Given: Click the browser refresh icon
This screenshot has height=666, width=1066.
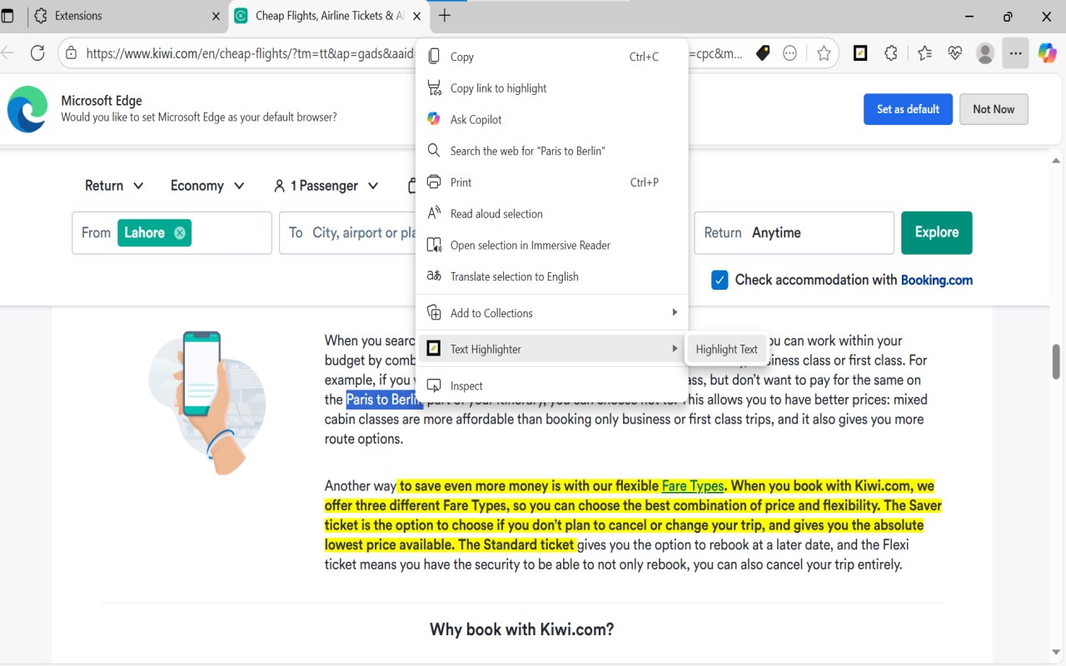Looking at the screenshot, I should click(37, 53).
